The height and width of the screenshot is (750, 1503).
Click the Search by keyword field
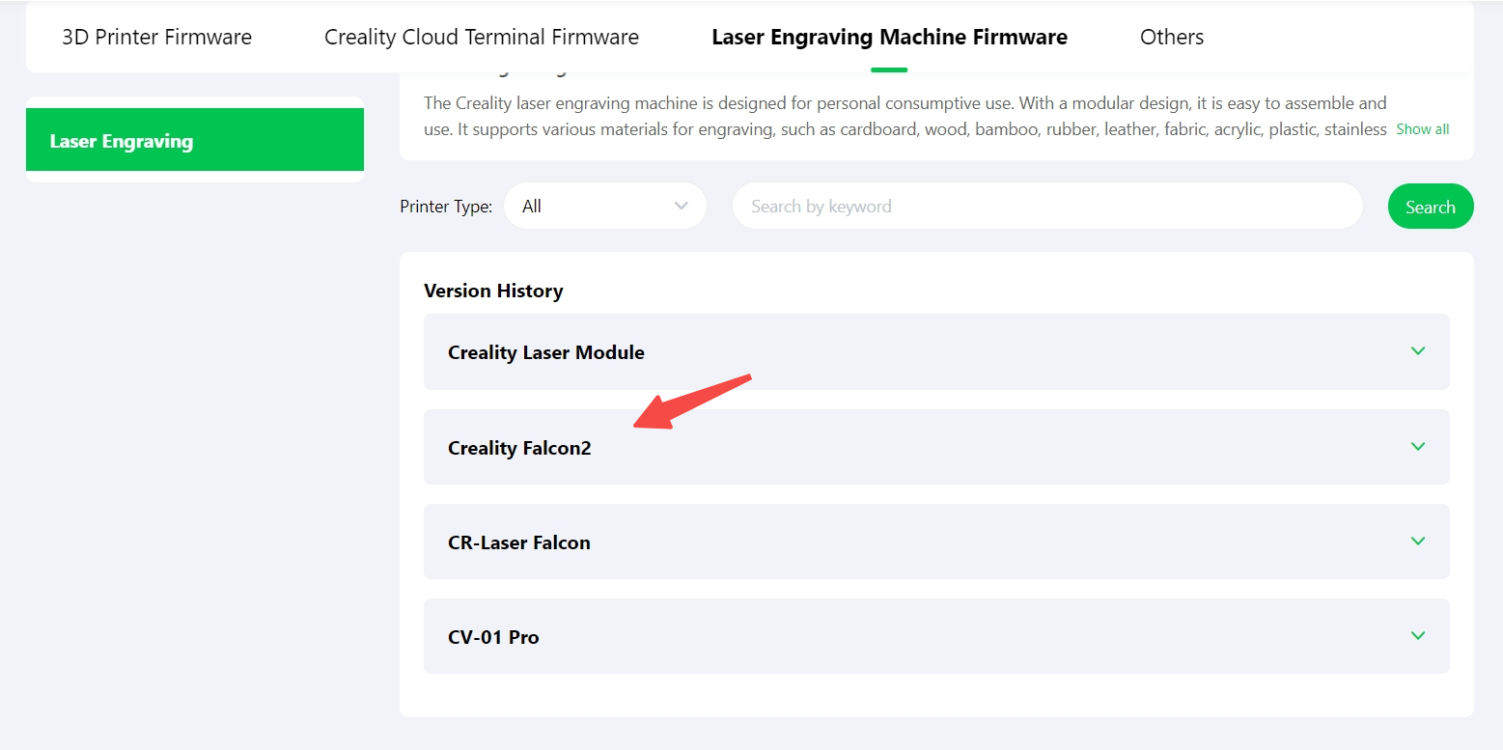pos(1047,206)
